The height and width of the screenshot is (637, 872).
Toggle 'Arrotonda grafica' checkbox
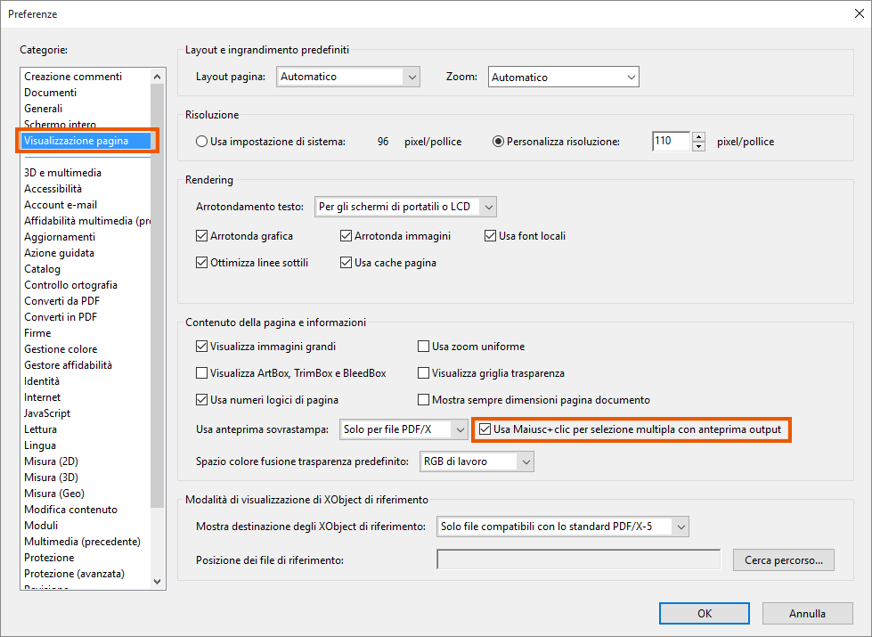pos(202,236)
